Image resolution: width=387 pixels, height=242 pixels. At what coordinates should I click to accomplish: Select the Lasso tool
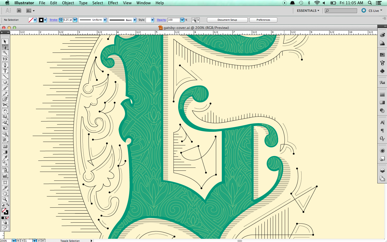click(5, 58)
